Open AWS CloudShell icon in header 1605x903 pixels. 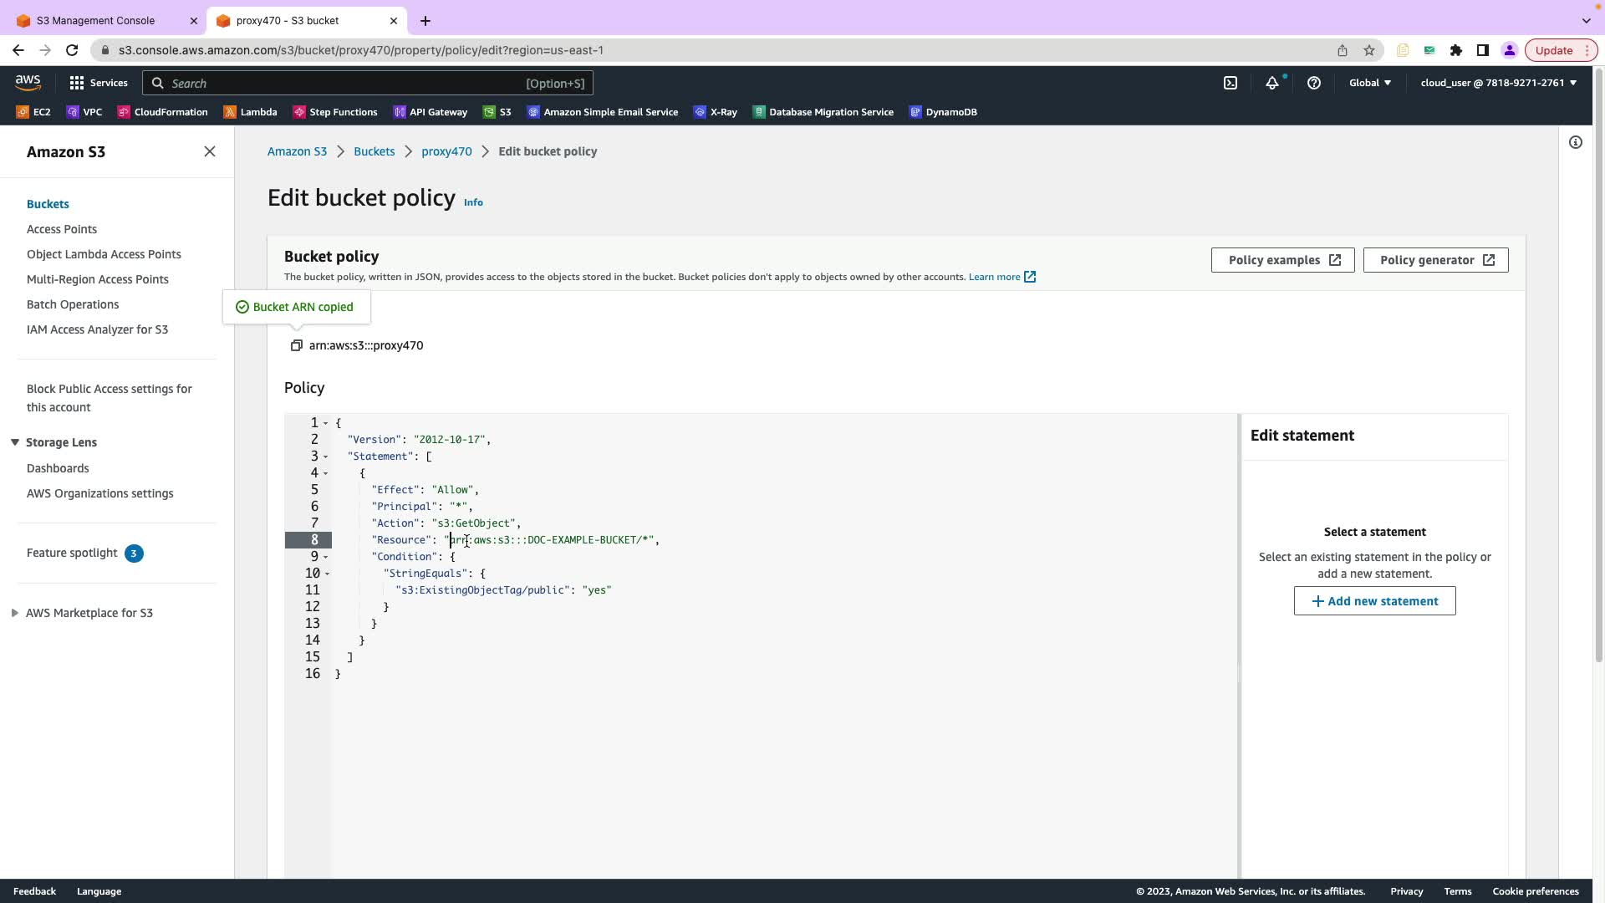(x=1230, y=83)
